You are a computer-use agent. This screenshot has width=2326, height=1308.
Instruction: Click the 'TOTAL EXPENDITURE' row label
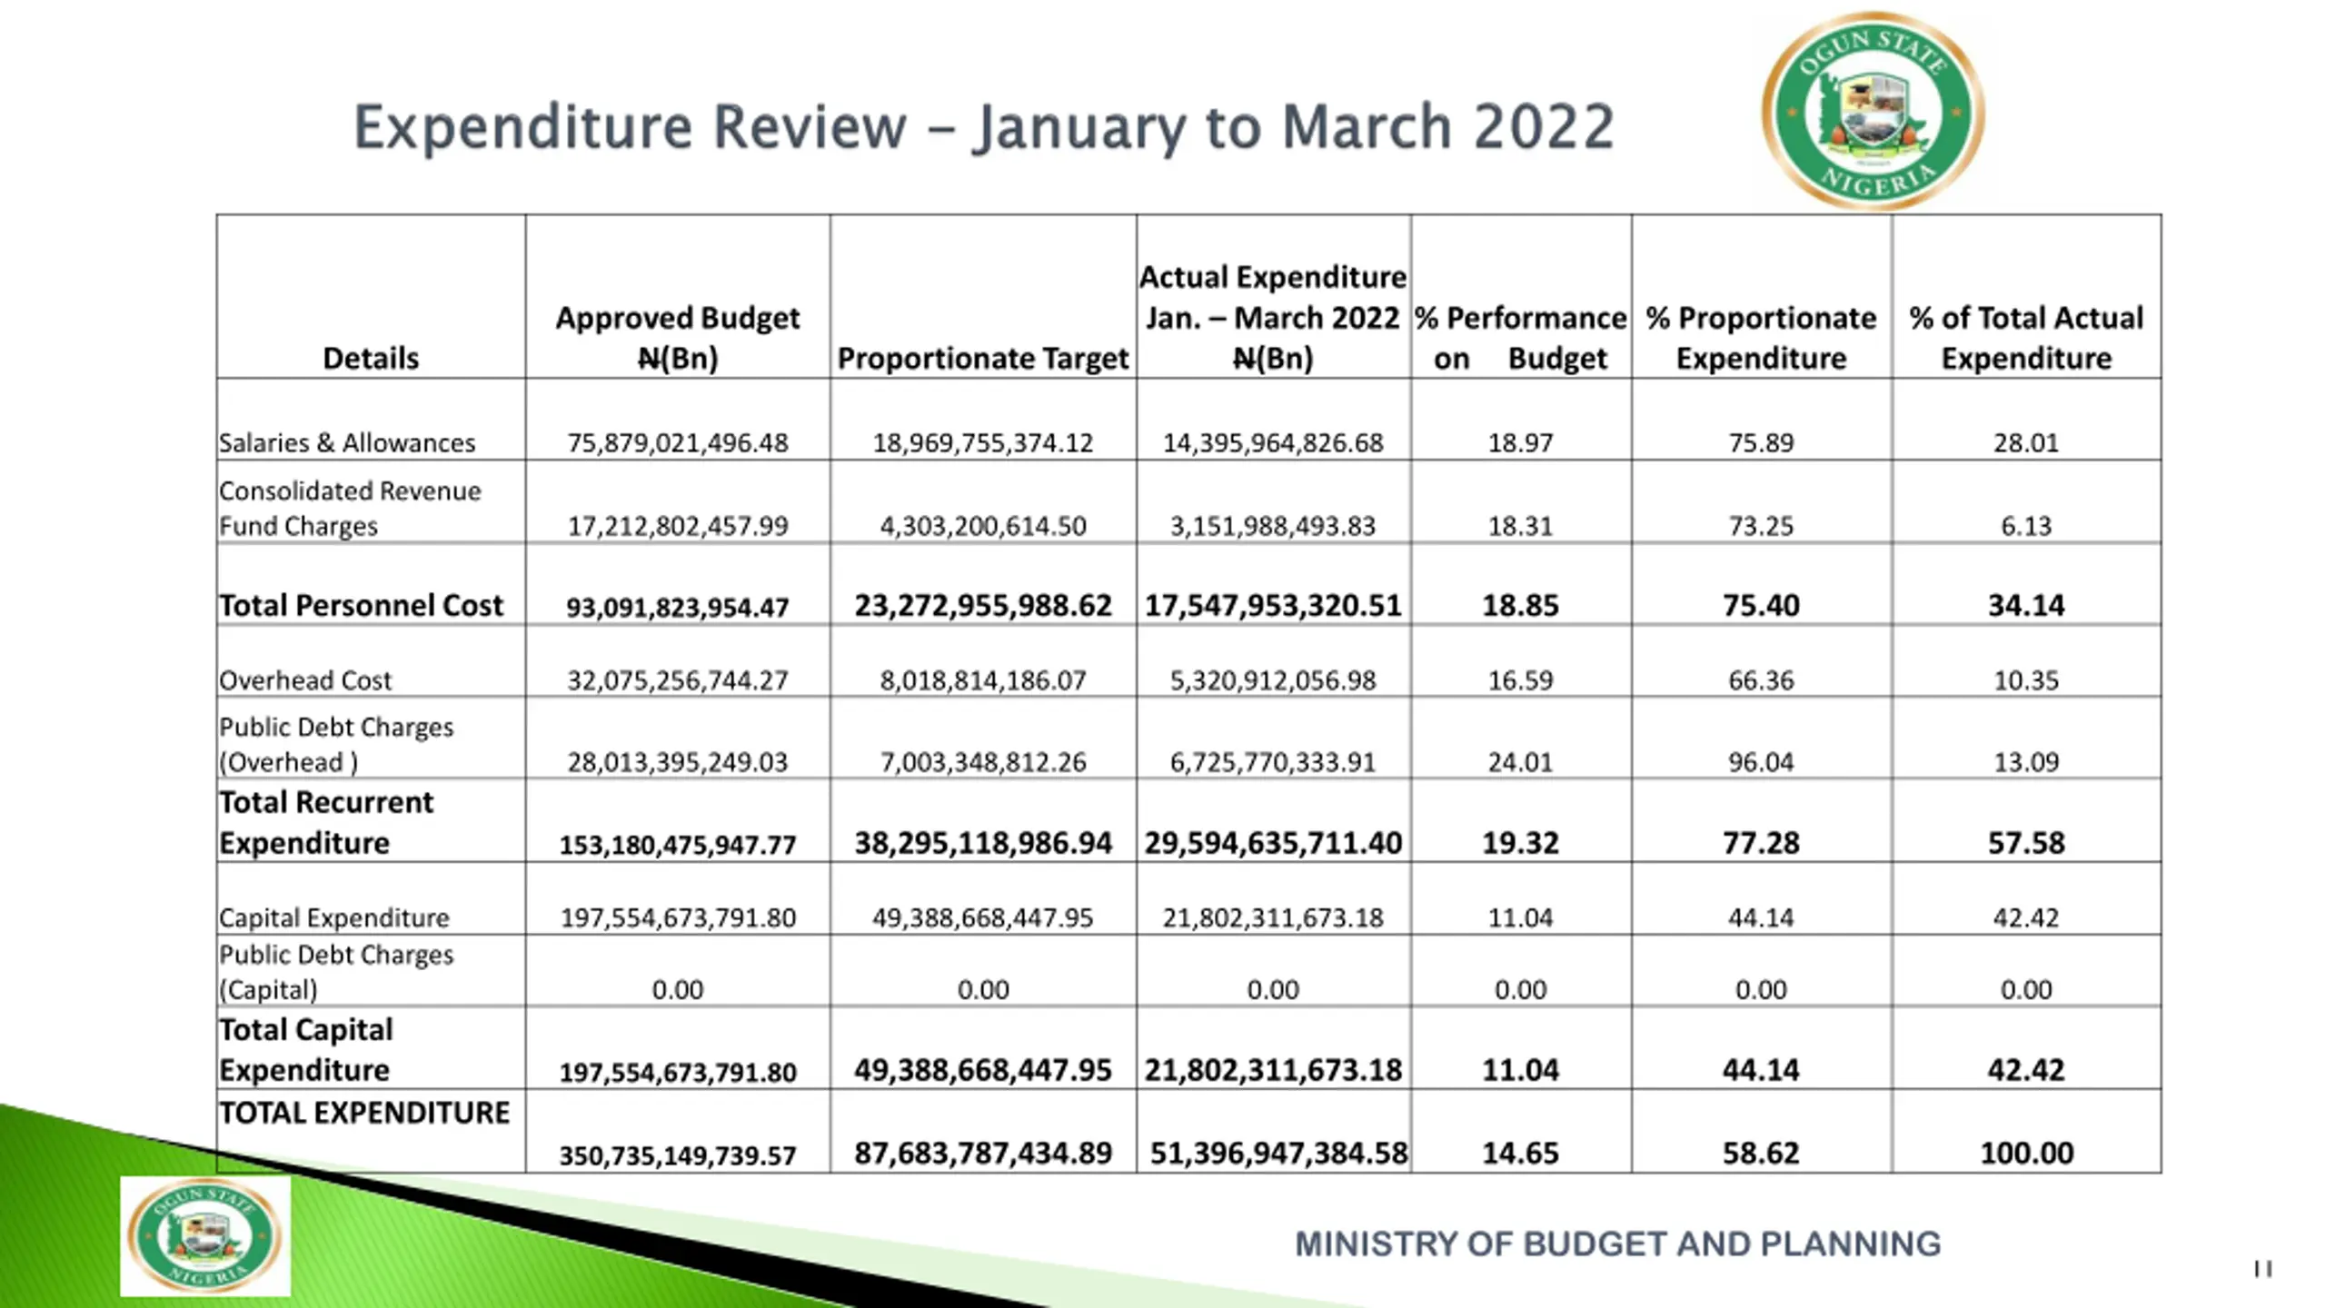point(364,1113)
